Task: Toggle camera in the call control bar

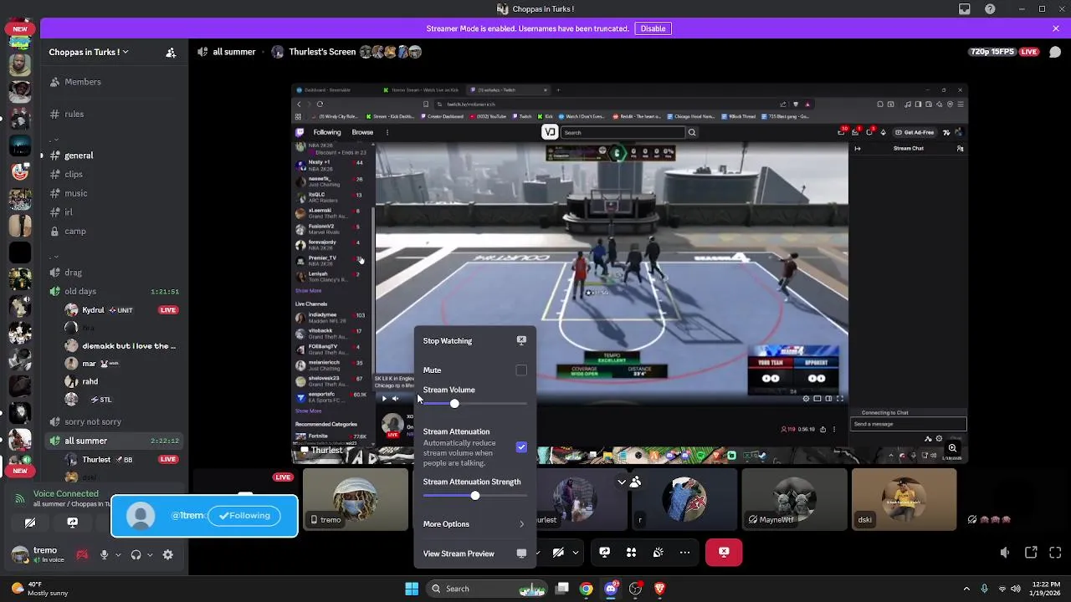Action: tap(558, 553)
